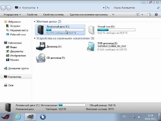Image resolution: width=161 pixels, height=121 pixels.
Task: Click the volume speaker tray icon
Action: [x=139, y=117]
